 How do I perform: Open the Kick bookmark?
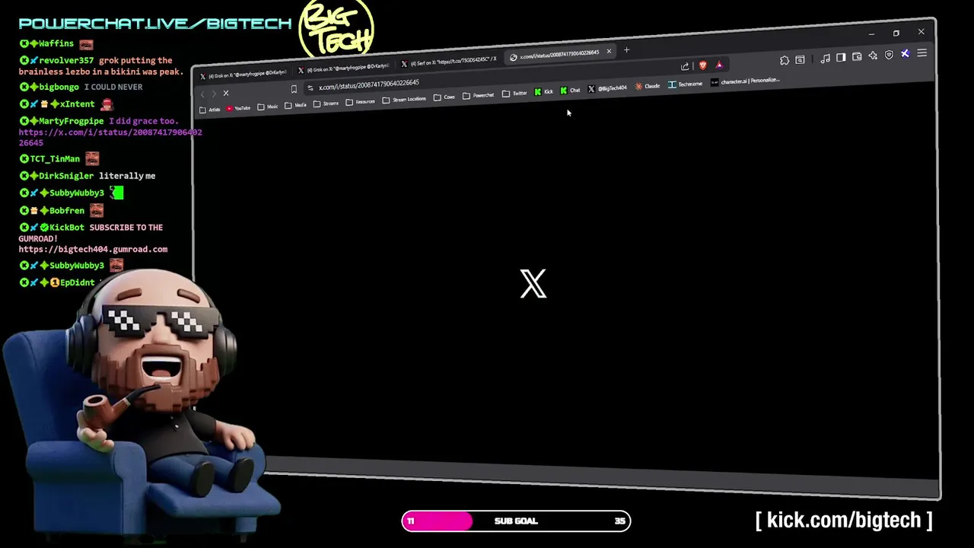(543, 92)
